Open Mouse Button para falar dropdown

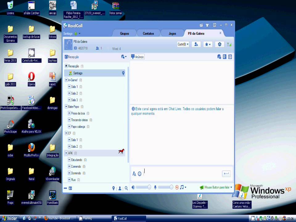[x=216, y=187]
